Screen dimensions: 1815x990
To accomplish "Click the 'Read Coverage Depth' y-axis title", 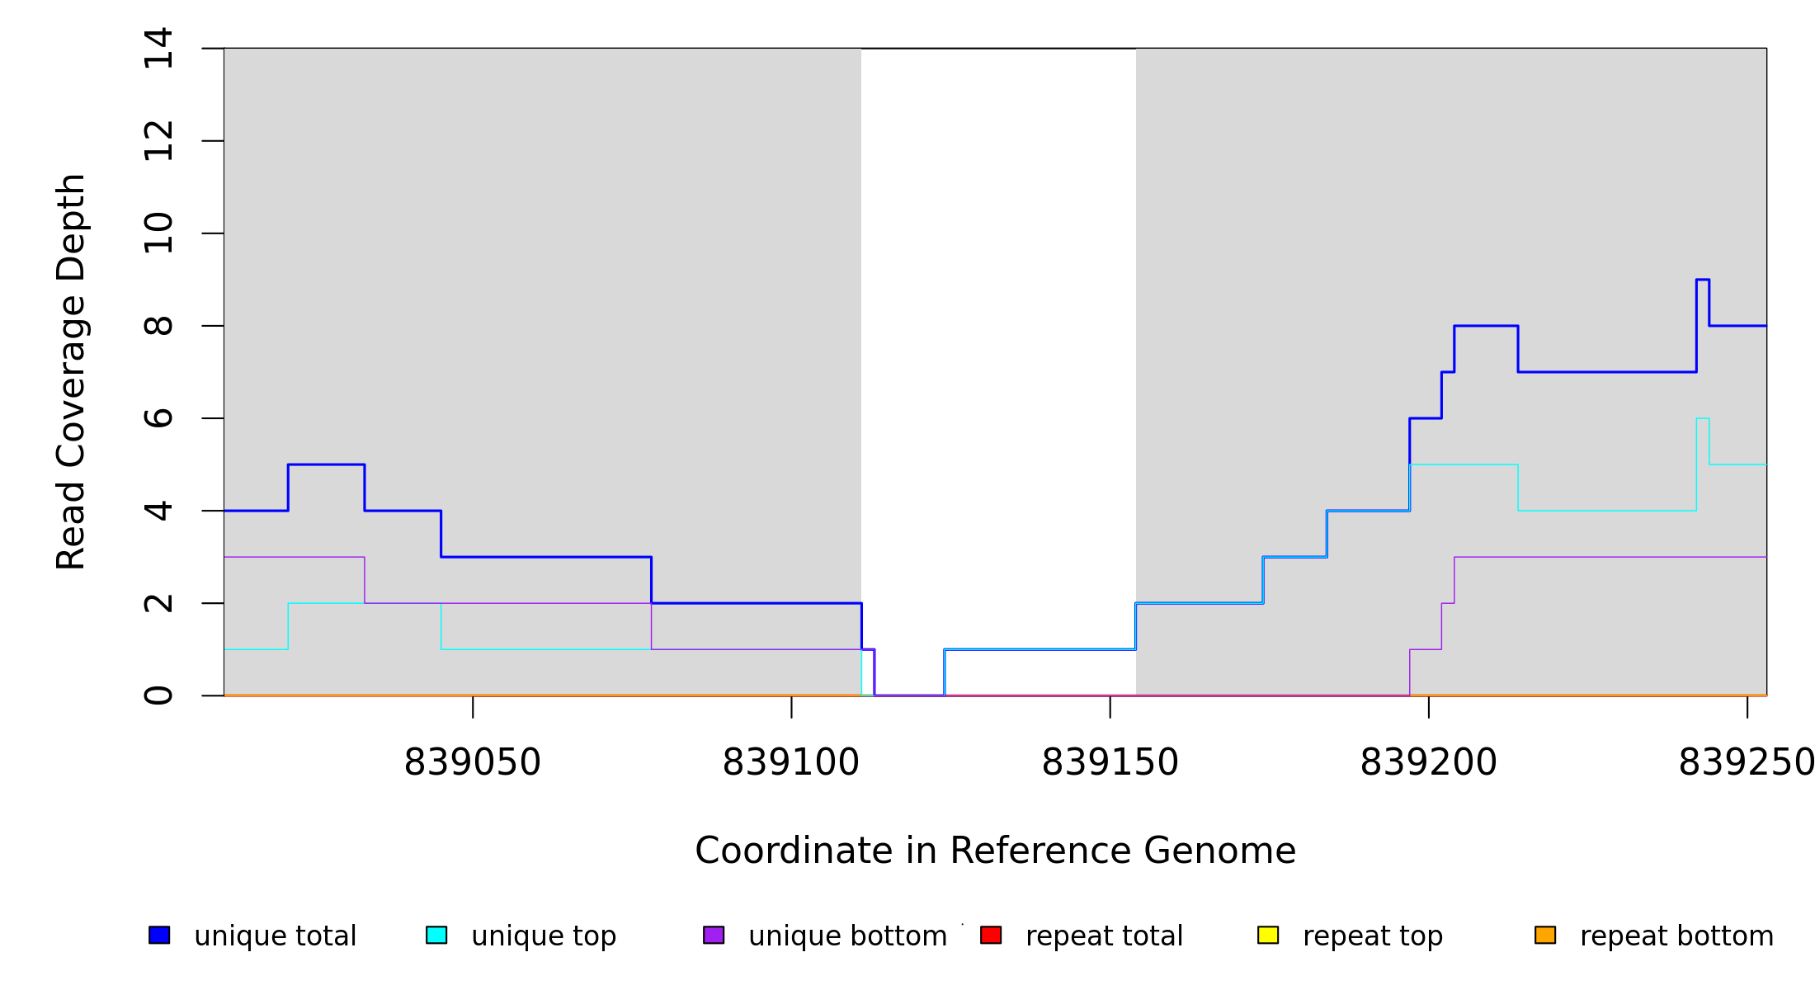I will 71,371.
